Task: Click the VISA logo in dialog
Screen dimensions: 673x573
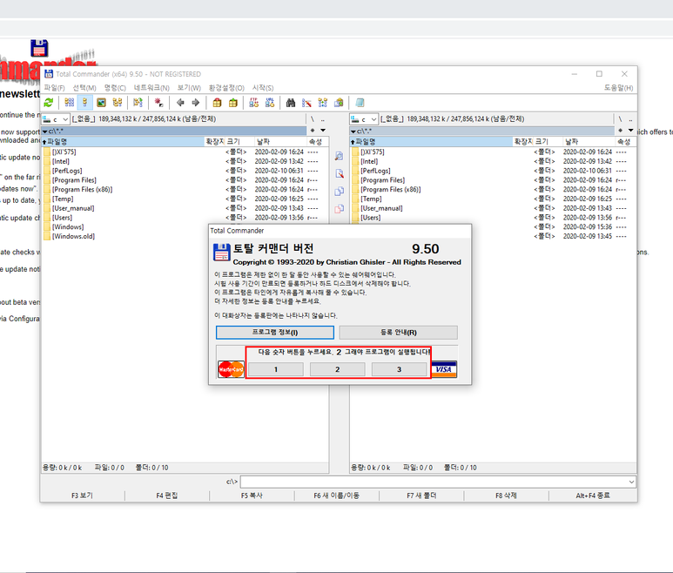Action: pos(444,369)
